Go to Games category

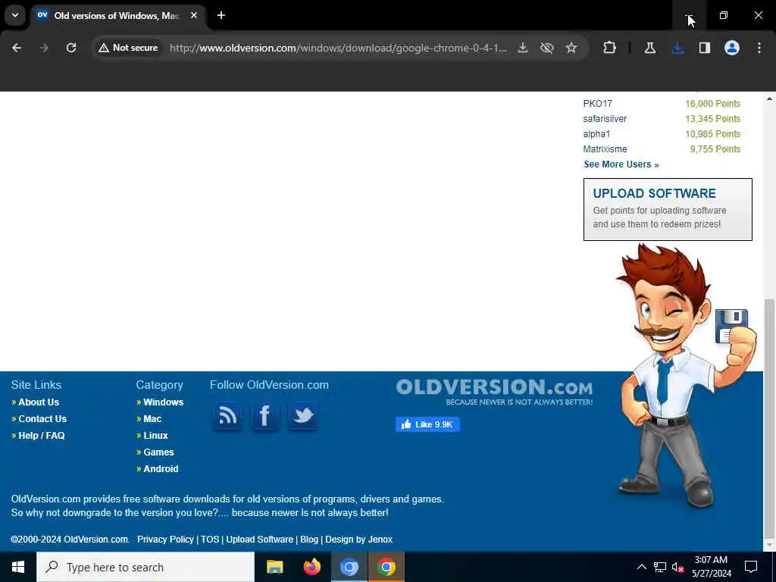[158, 452]
